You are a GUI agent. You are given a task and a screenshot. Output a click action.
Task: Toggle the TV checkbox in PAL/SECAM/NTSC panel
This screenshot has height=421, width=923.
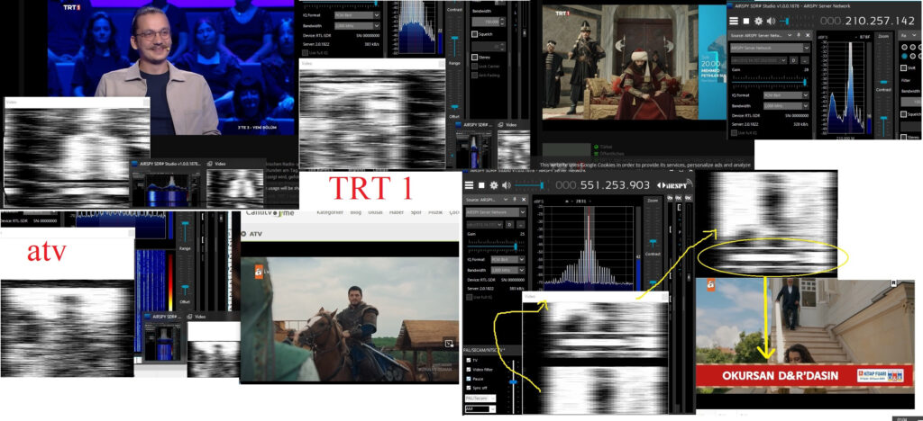pos(469,360)
